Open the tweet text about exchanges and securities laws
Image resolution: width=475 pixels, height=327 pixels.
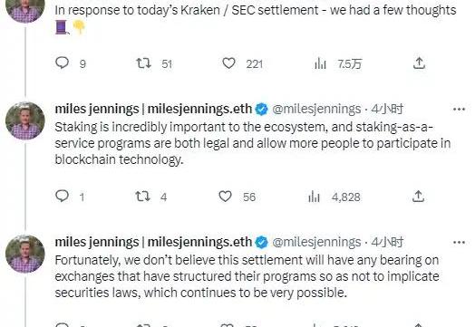[x=247, y=276]
